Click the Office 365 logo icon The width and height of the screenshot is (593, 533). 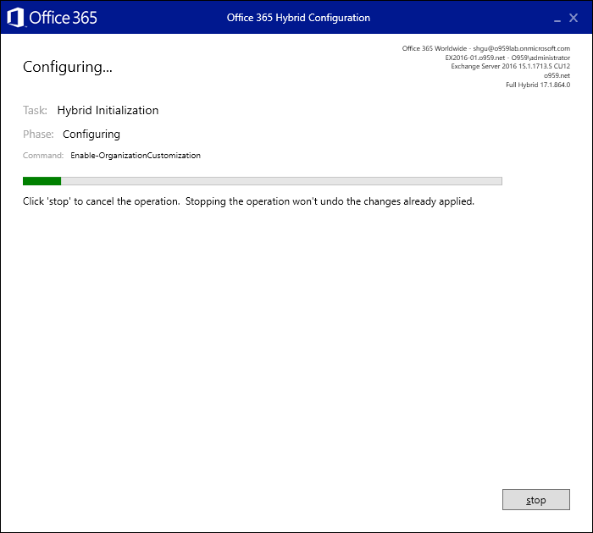[x=15, y=18]
